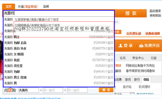Click the 同店购 first field with 洗面奶
This screenshot has width=162, height=99.
29,90
